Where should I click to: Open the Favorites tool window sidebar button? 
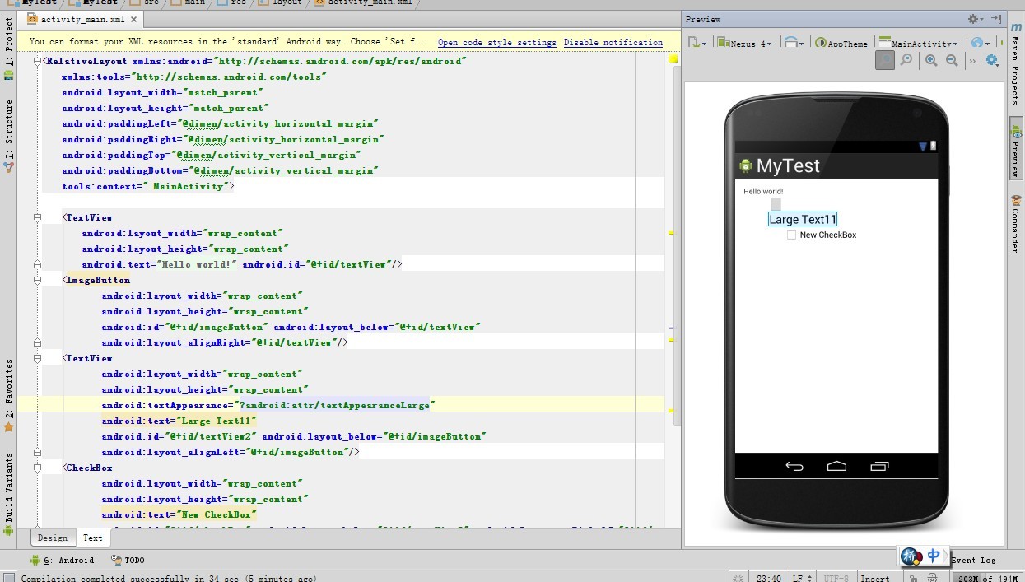[x=8, y=396]
